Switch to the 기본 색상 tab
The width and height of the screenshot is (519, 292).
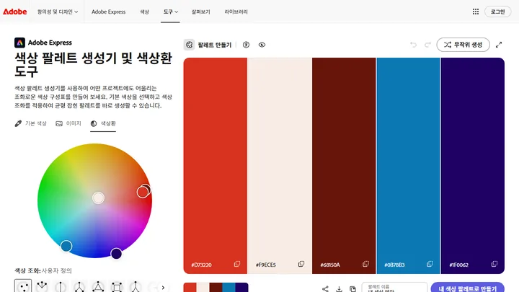(x=31, y=123)
